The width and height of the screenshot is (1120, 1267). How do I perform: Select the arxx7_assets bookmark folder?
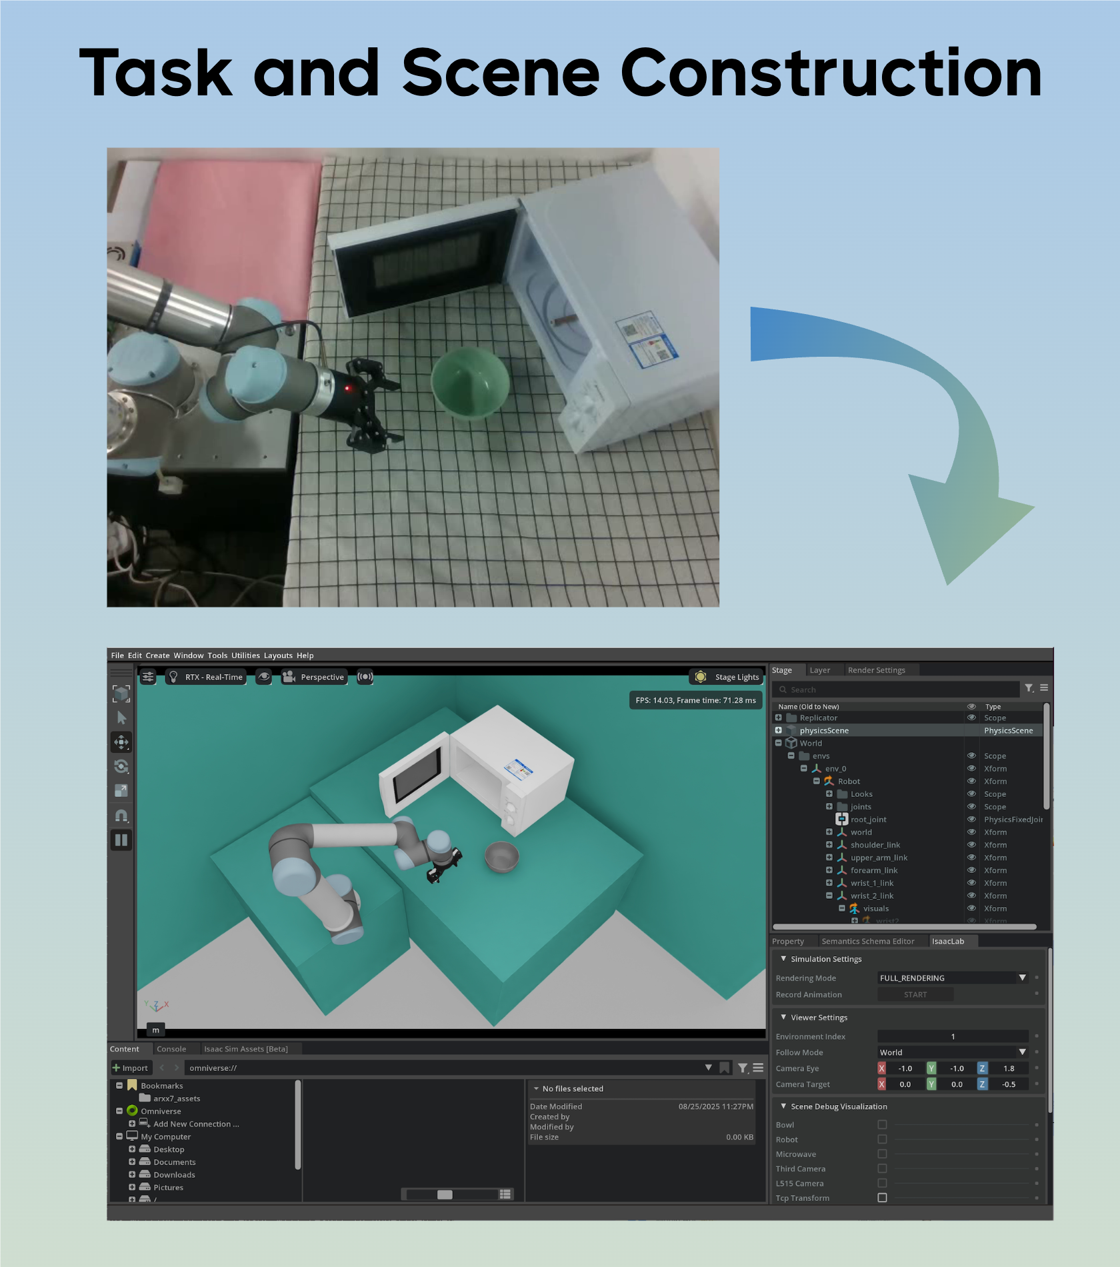177,1098
